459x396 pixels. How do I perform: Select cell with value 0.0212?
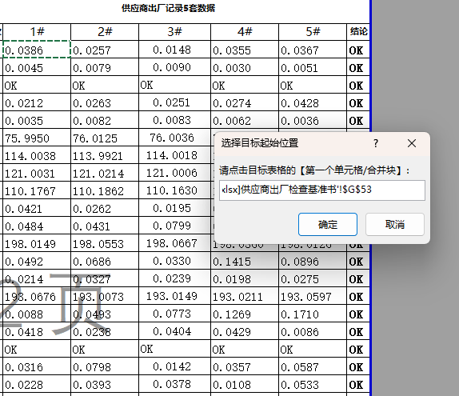click(x=37, y=102)
